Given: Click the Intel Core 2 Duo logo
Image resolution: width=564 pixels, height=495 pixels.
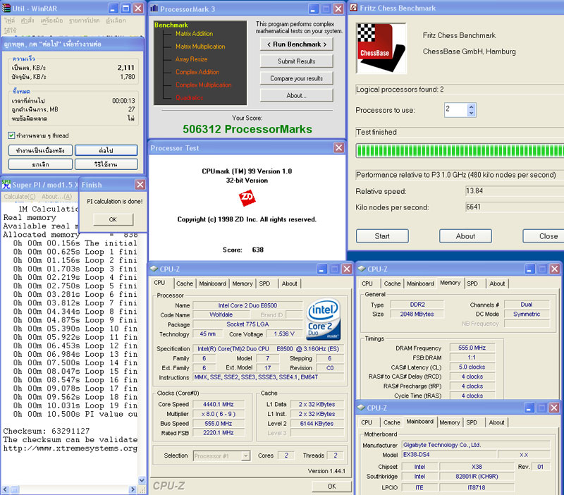Looking at the screenshot, I should (324, 319).
